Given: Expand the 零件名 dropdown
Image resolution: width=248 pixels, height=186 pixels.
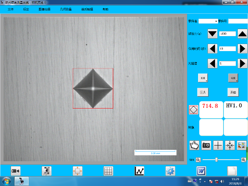Looking at the screenshot, I should point(216,21).
